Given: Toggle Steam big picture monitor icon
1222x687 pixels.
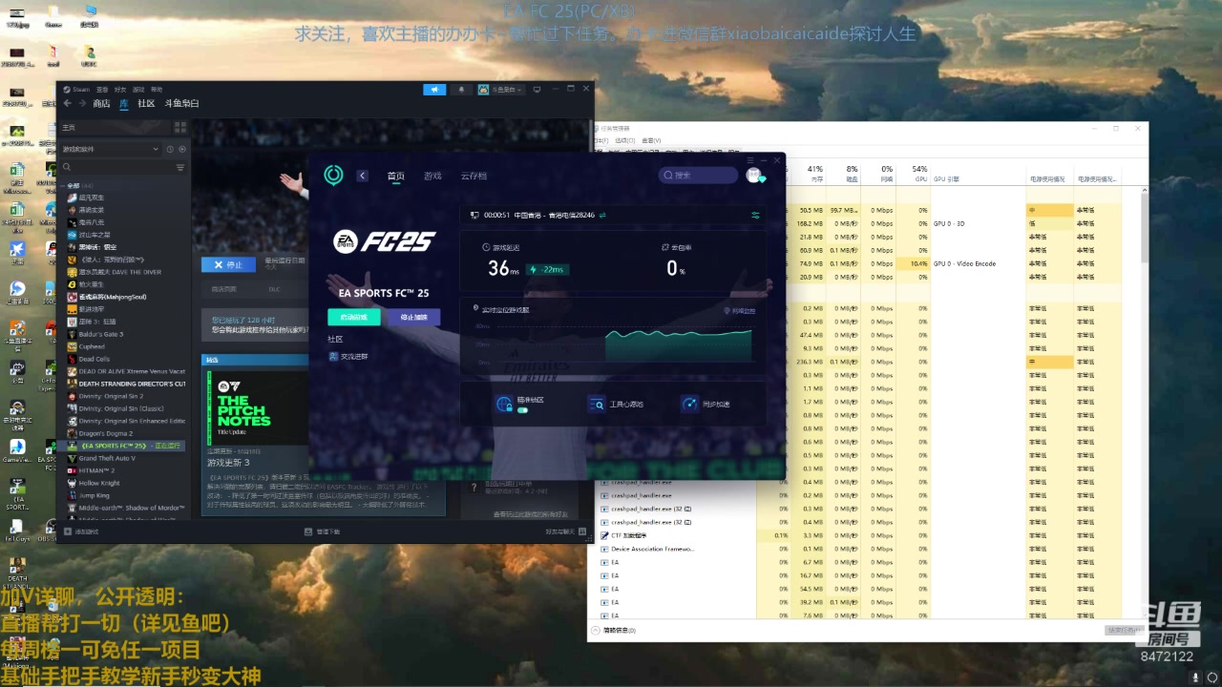Looking at the screenshot, I should tap(537, 90).
